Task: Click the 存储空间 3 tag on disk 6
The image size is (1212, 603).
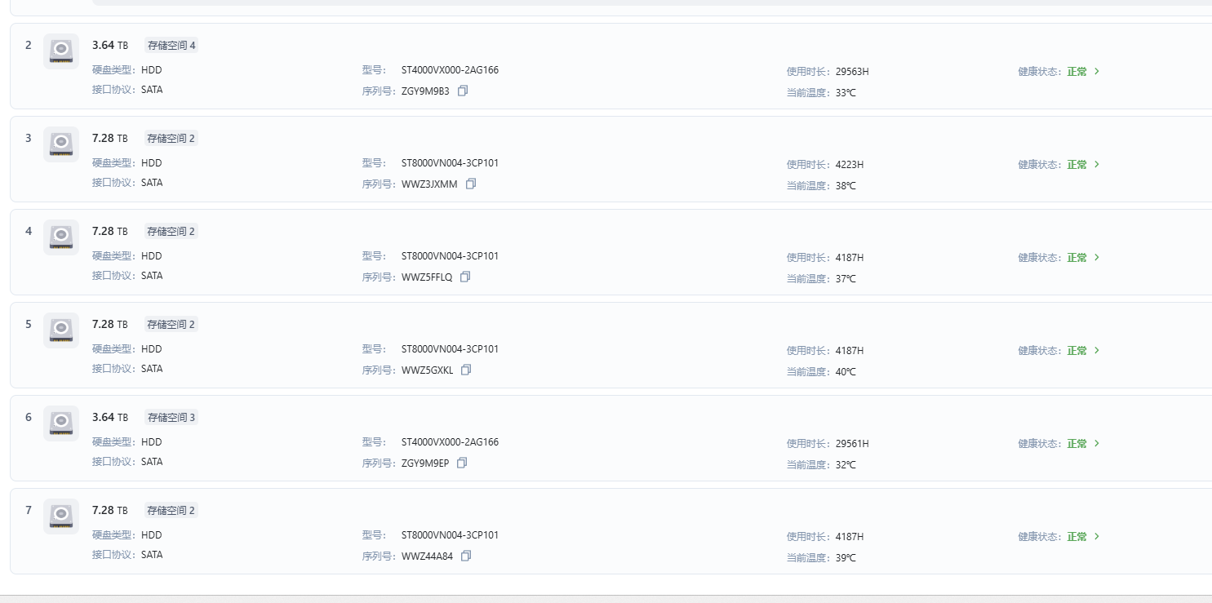Action: pos(171,418)
